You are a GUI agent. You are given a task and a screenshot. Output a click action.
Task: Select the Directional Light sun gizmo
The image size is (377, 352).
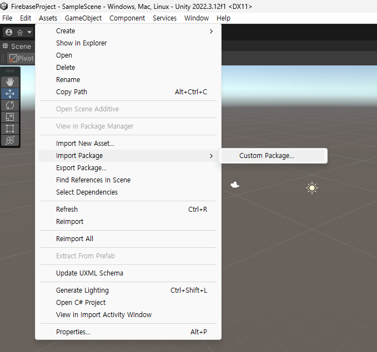click(312, 188)
